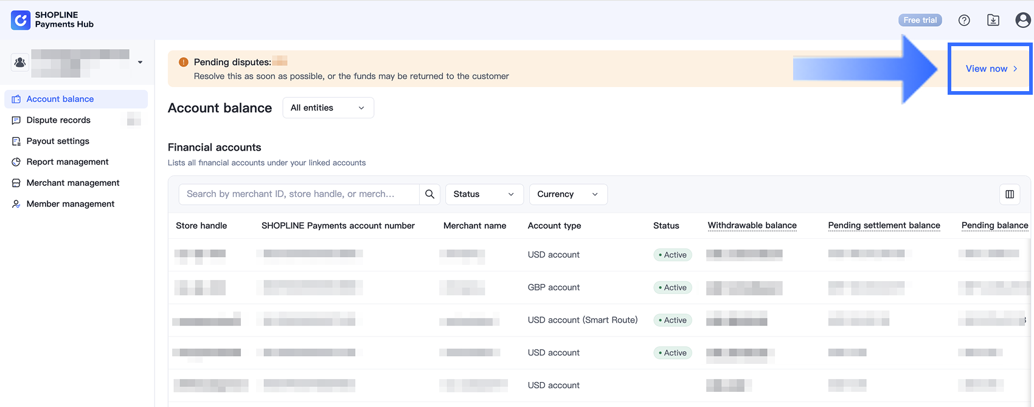
Task: Click the Account type column header
Action: coord(555,225)
